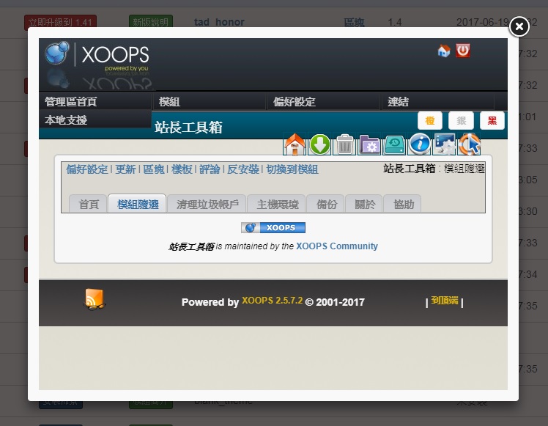Click the red power logout icon

tap(462, 51)
